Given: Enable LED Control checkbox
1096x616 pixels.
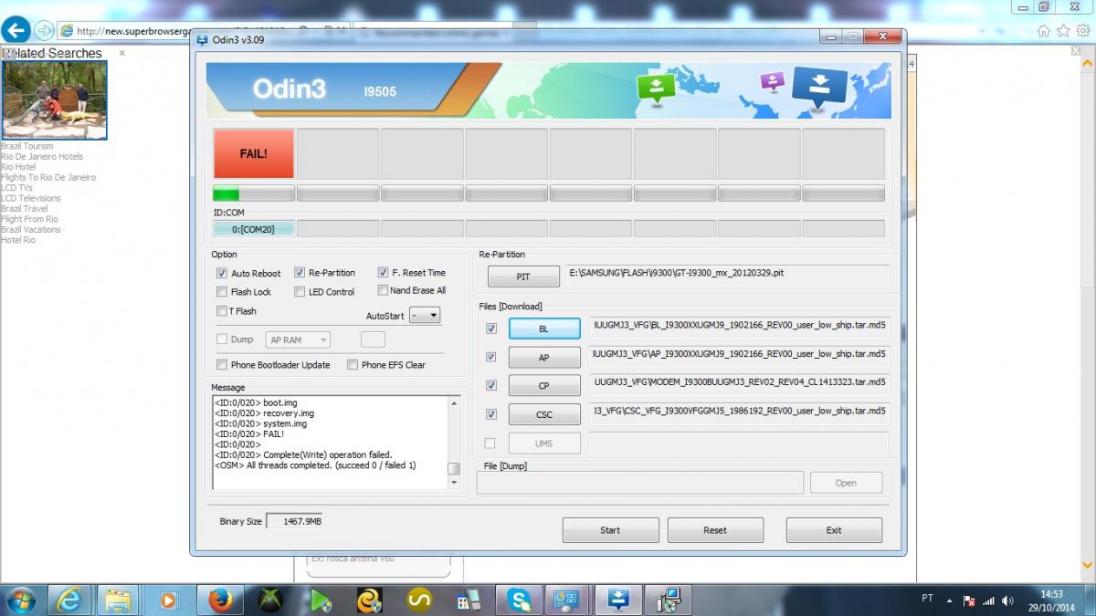Looking at the screenshot, I should [x=300, y=292].
